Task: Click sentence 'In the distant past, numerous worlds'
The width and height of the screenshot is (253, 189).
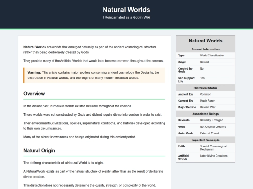Action: (78, 106)
